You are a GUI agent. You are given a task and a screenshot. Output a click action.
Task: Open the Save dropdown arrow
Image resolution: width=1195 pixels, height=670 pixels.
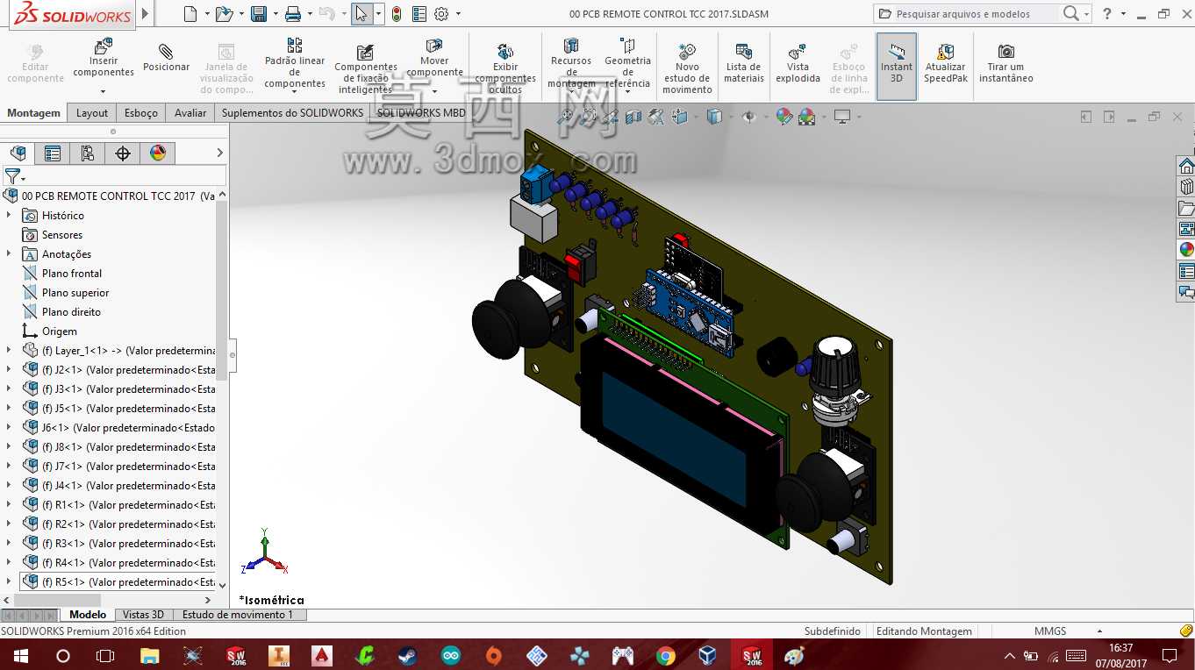[x=274, y=14]
